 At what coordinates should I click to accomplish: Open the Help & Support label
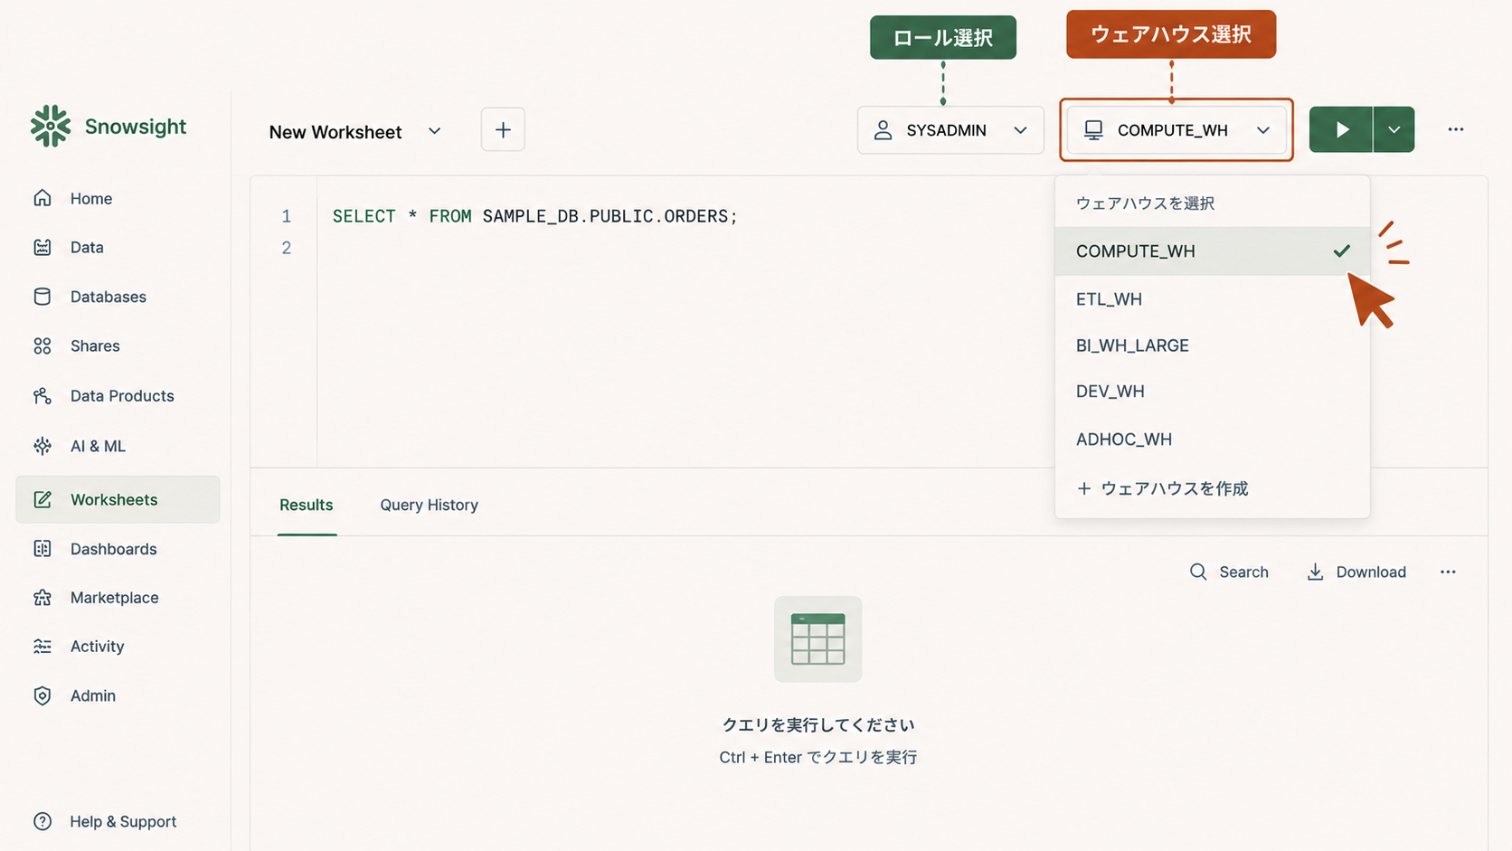tap(123, 821)
